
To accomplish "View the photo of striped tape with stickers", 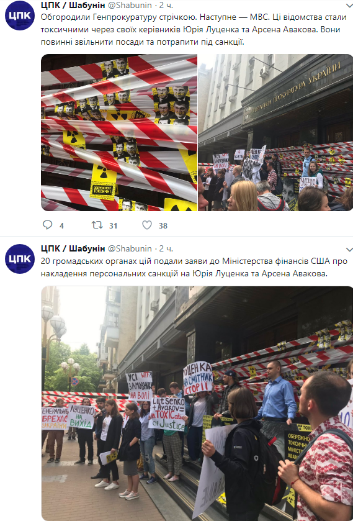I will 119,132.
